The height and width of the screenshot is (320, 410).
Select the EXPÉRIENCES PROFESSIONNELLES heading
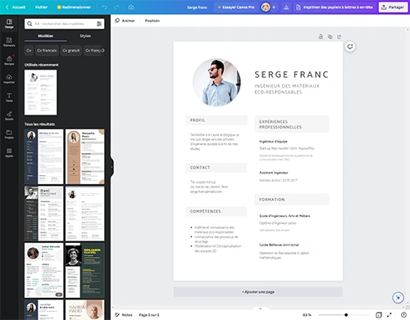click(x=280, y=124)
